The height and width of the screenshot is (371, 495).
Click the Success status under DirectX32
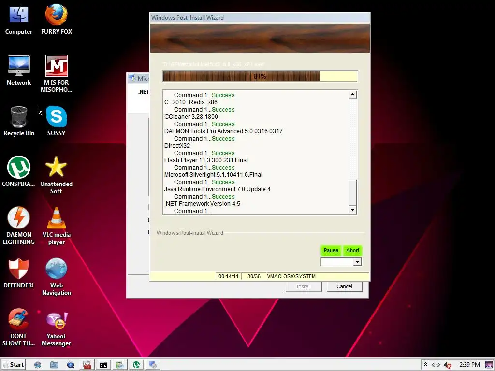click(x=223, y=153)
